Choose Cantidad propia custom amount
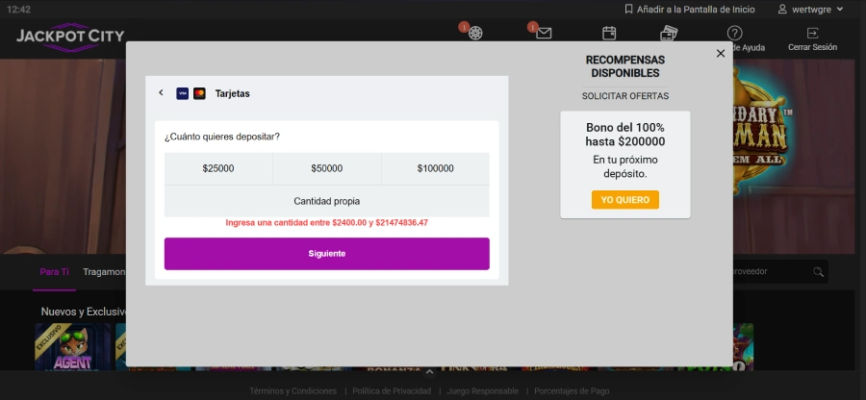The width and height of the screenshot is (866, 400). click(x=327, y=201)
